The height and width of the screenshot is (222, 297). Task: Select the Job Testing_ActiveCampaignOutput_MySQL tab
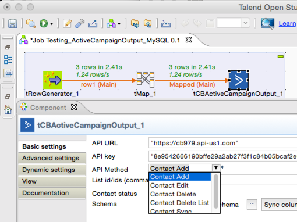[x=106, y=40]
